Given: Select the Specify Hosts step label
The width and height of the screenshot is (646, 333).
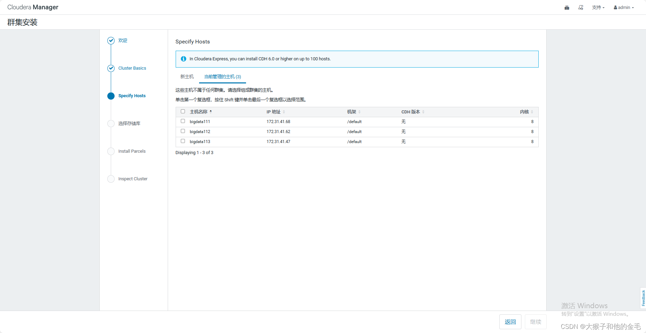Looking at the screenshot, I should point(132,96).
